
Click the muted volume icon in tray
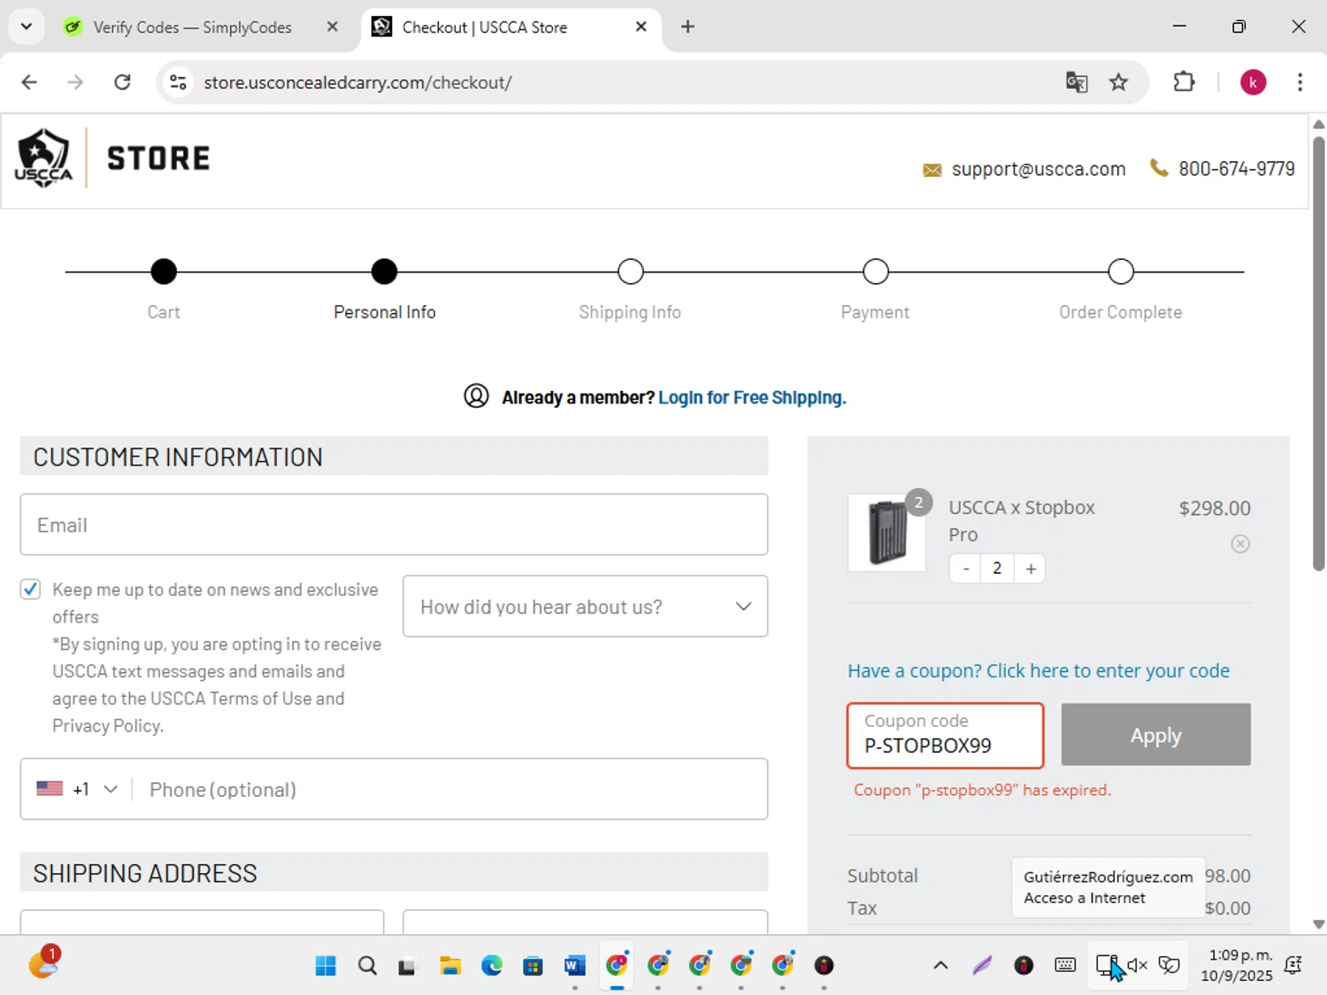pos(1138,965)
